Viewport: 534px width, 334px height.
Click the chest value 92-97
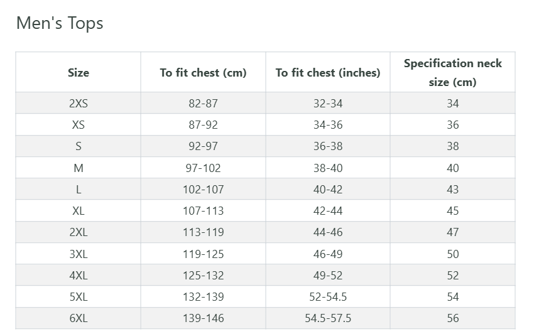(x=203, y=146)
